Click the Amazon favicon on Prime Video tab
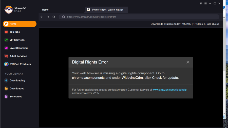Viewport: 228px width, 128px height. [88, 10]
